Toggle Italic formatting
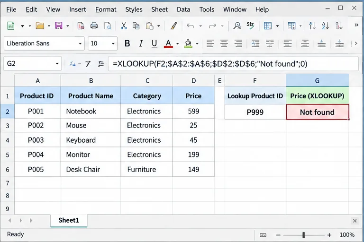Screen dimensions: 364x242 coord(141,43)
